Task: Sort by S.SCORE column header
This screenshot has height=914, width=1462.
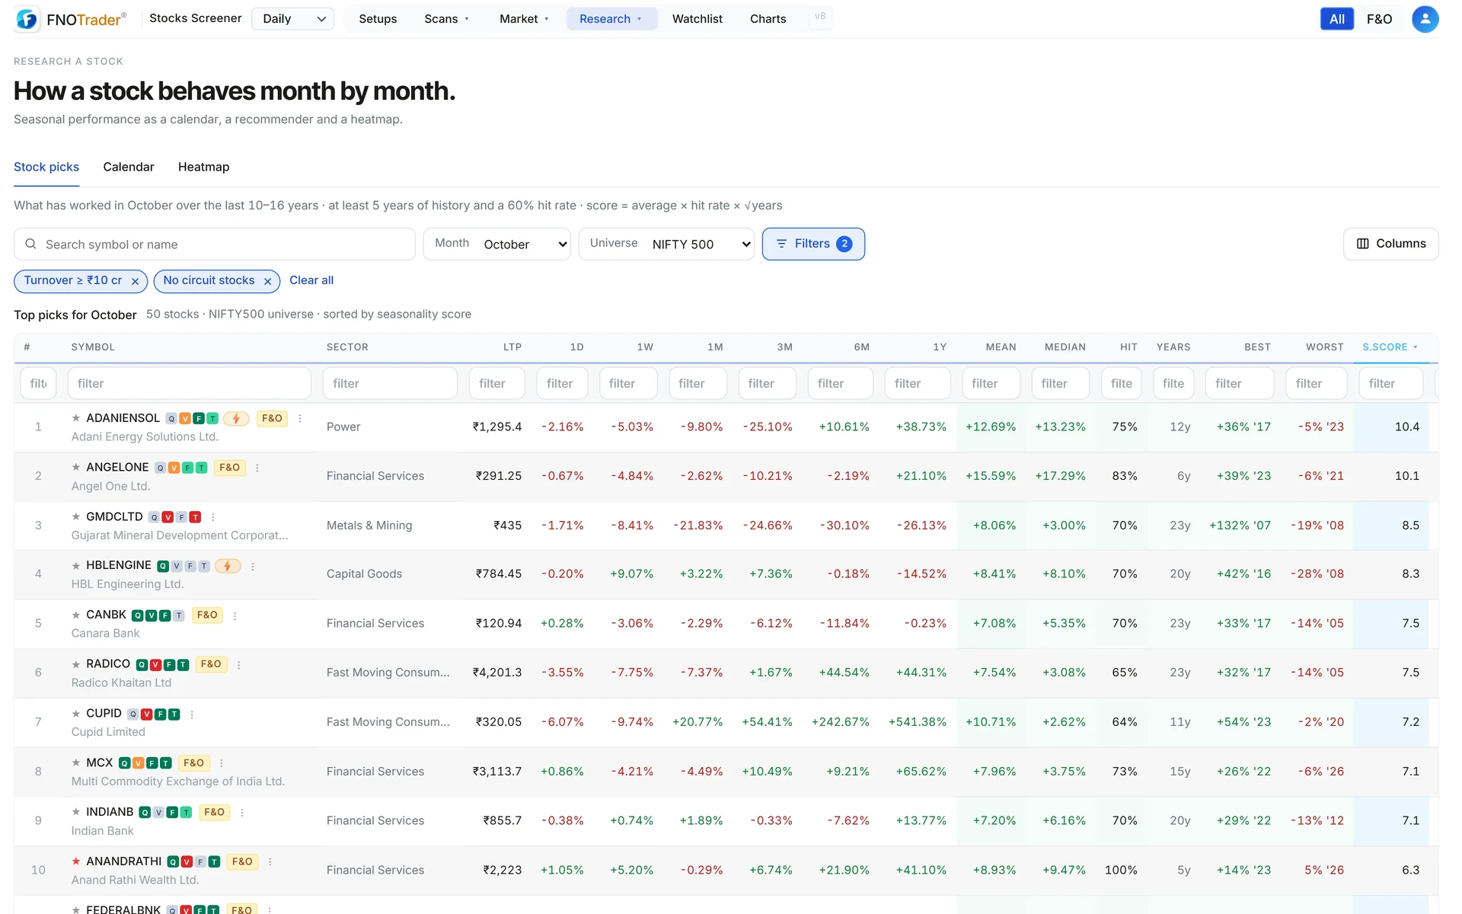Action: coord(1390,347)
